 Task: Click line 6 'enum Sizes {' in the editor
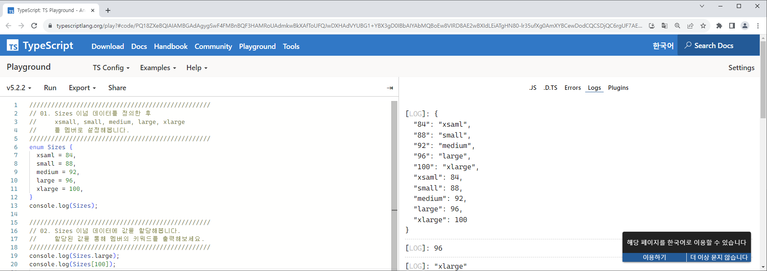pyautogui.click(x=51, y=147)
